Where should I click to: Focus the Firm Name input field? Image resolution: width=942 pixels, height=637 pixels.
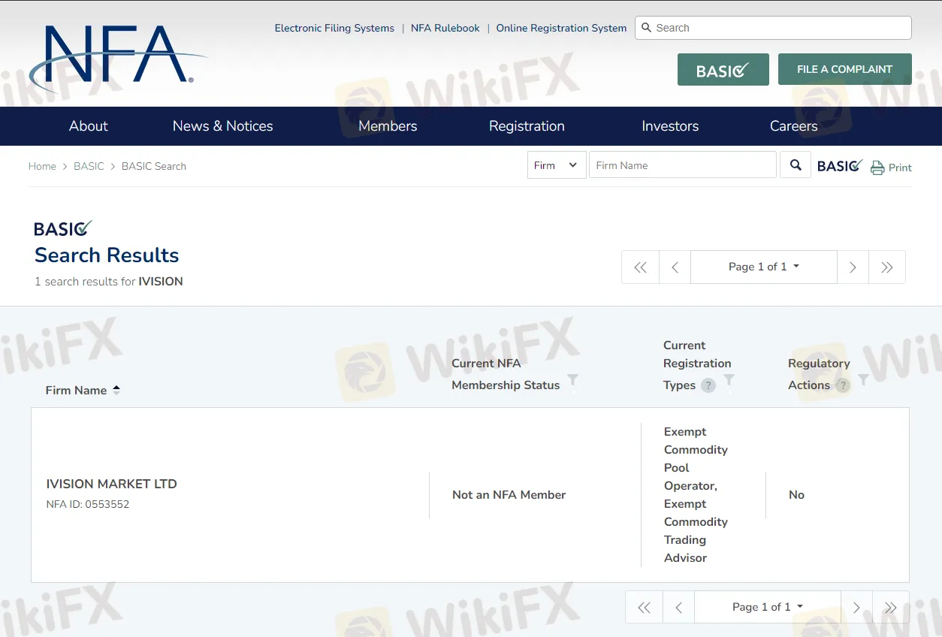click(x=682, y=165)
